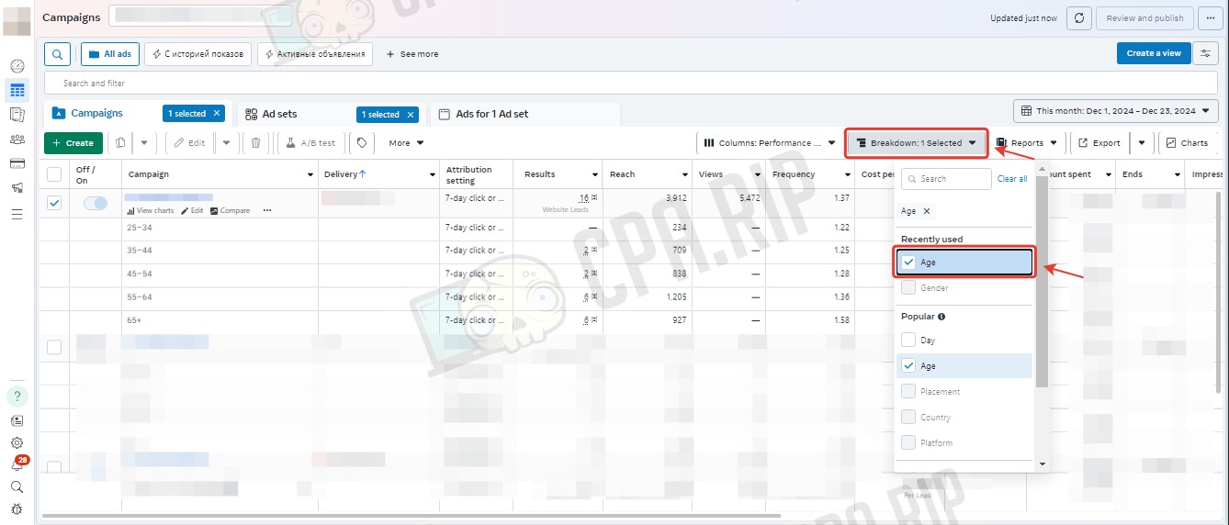Click the breakdown list scrollbar thumb
This screenshot has width=1229, height=525.
click(x=1042, y=280)
